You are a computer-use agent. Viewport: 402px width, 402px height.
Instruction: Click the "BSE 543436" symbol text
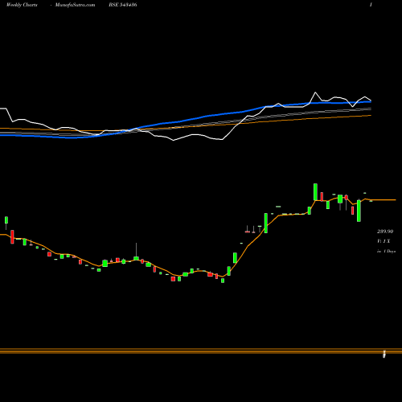pyautogui.click(x=123, y=5)
